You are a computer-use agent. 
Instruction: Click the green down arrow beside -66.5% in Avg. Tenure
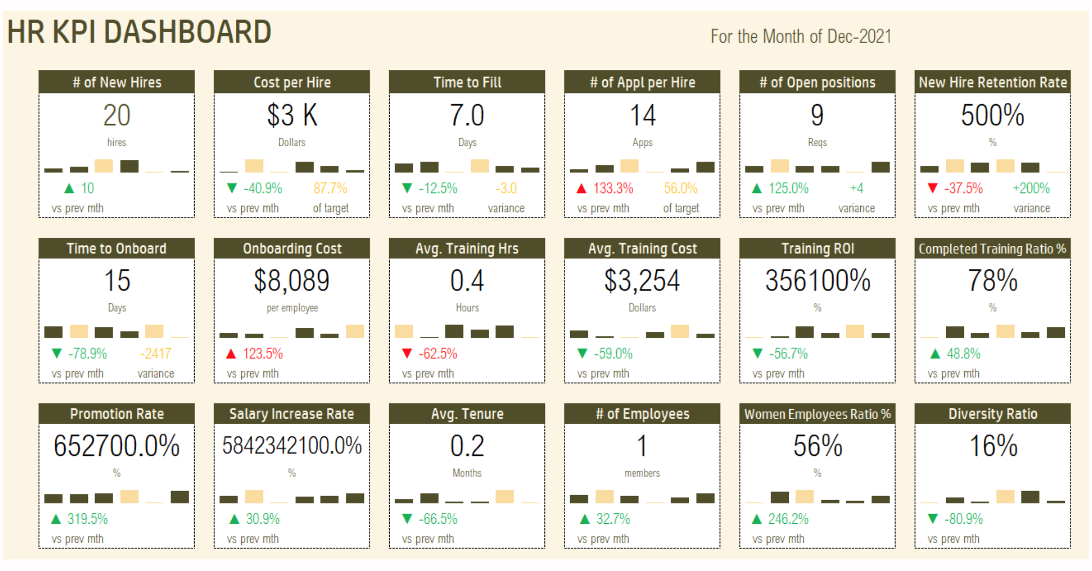coord(407,519)
